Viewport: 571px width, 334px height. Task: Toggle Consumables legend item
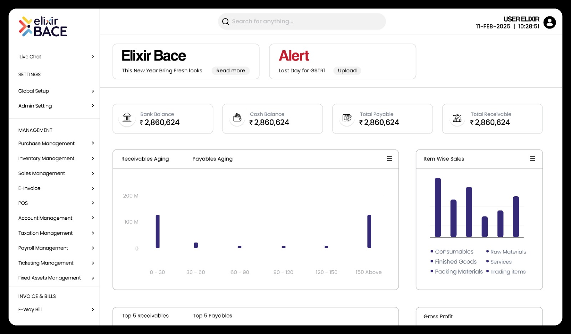pos(452,252)
